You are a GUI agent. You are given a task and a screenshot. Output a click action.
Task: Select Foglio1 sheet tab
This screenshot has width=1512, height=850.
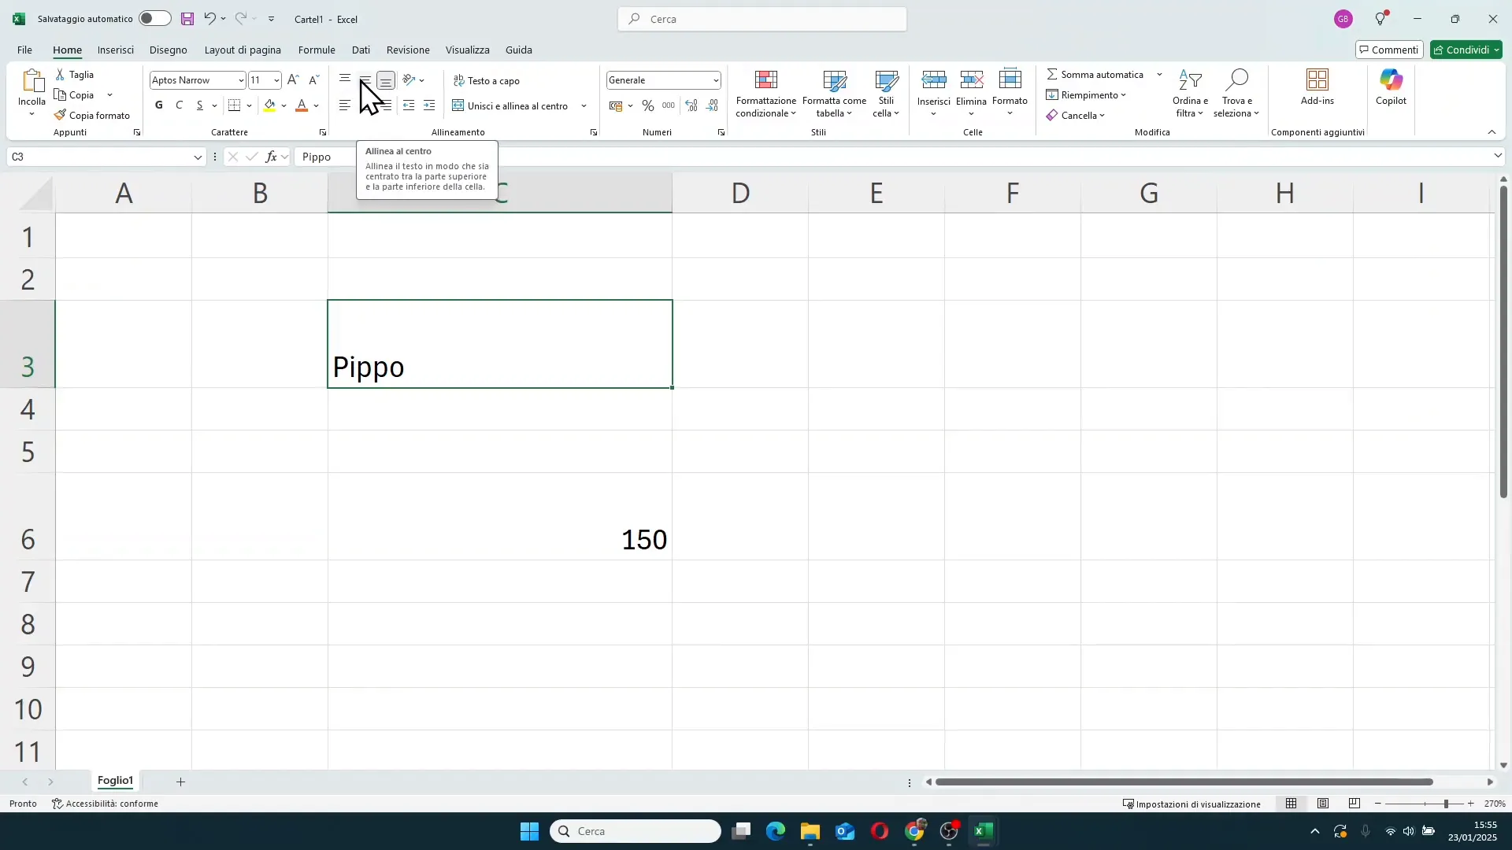pos(116,781)
